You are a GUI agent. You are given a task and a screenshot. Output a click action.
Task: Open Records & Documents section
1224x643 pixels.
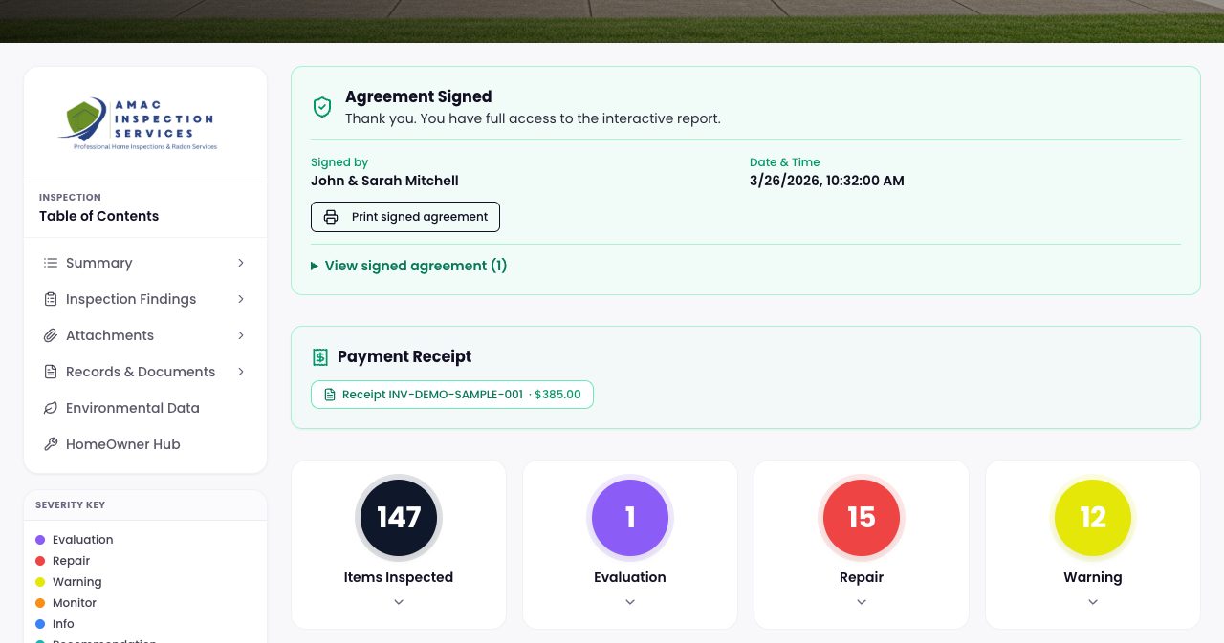[145, 372]
